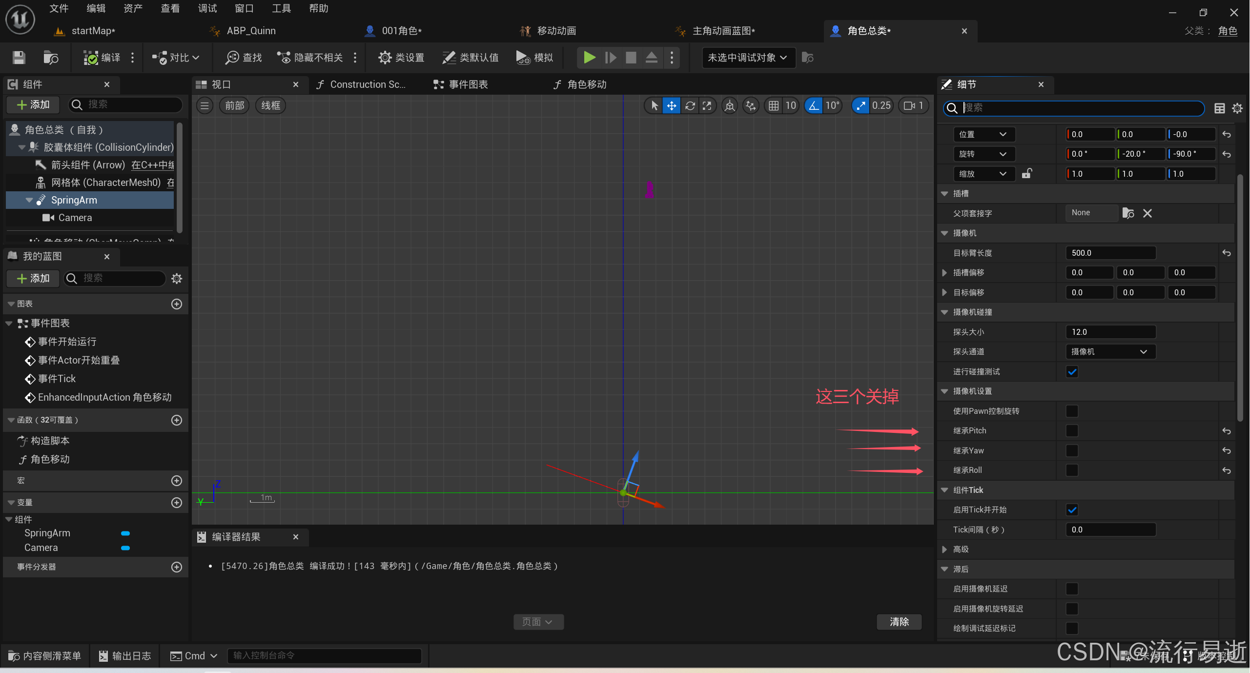Click the Clear button in compiler results

click(x=899, y=622)
